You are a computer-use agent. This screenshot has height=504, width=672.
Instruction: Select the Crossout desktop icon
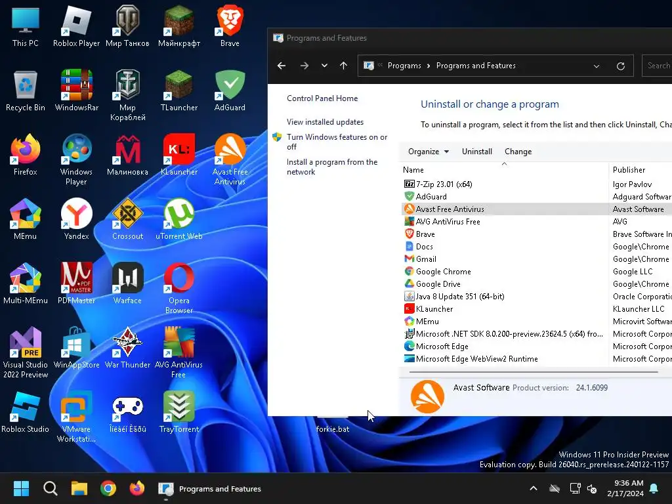[128, 219]
